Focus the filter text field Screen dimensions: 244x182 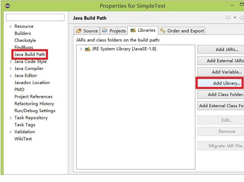coord(35,17)
